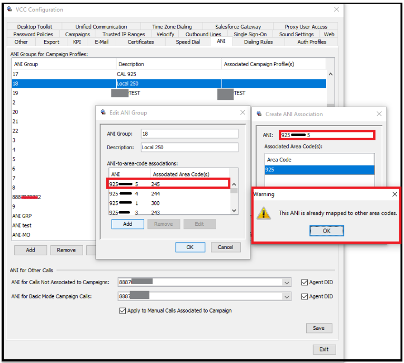Click down arrow in ANI associations list scrollbar

click(234, 211)
